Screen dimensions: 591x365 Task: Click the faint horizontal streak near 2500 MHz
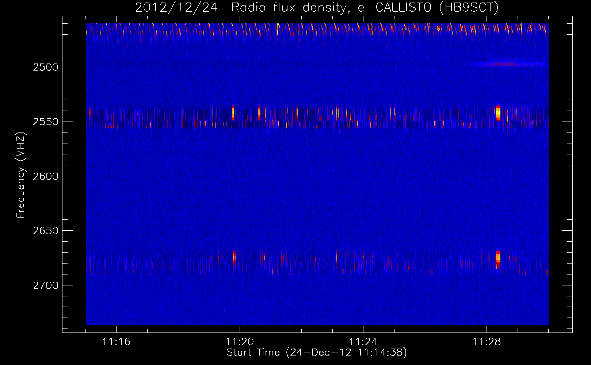[508, 64]
